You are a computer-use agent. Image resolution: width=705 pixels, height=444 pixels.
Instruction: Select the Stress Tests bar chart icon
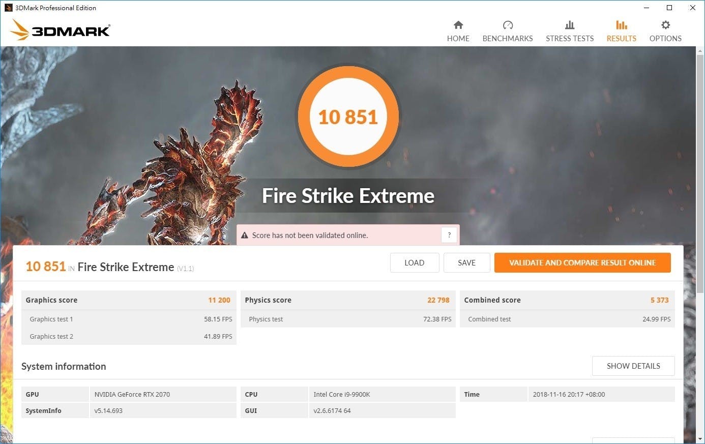pyautogui.click(x=569, y=25)
